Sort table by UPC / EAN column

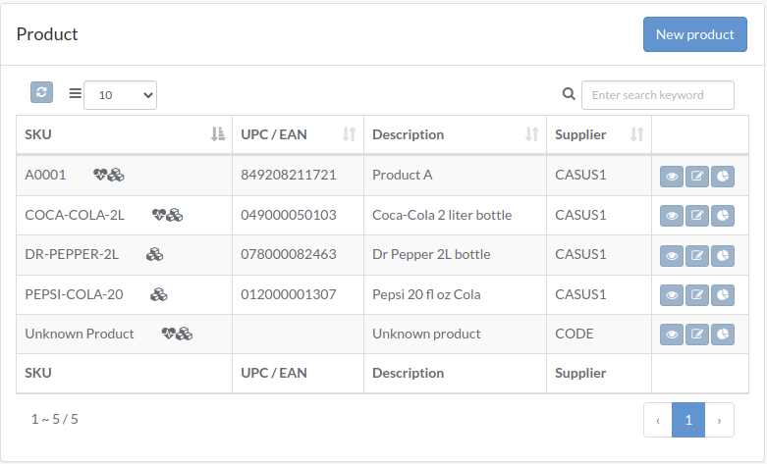pyautogui.click(x=298, y=134)
